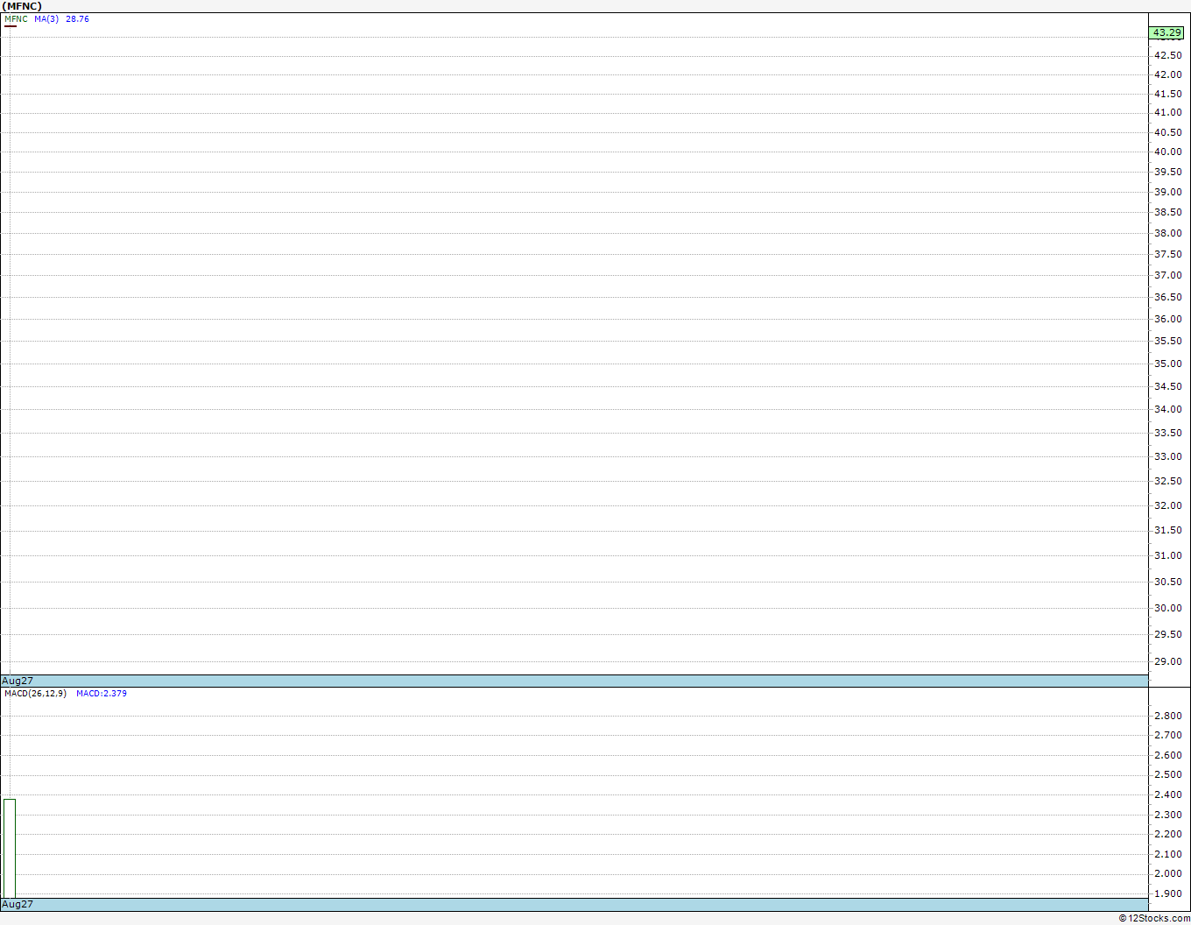This screenshot has width=1191, height=925.
Task: Click the MACD:2.379 value label
Action: 102,694
